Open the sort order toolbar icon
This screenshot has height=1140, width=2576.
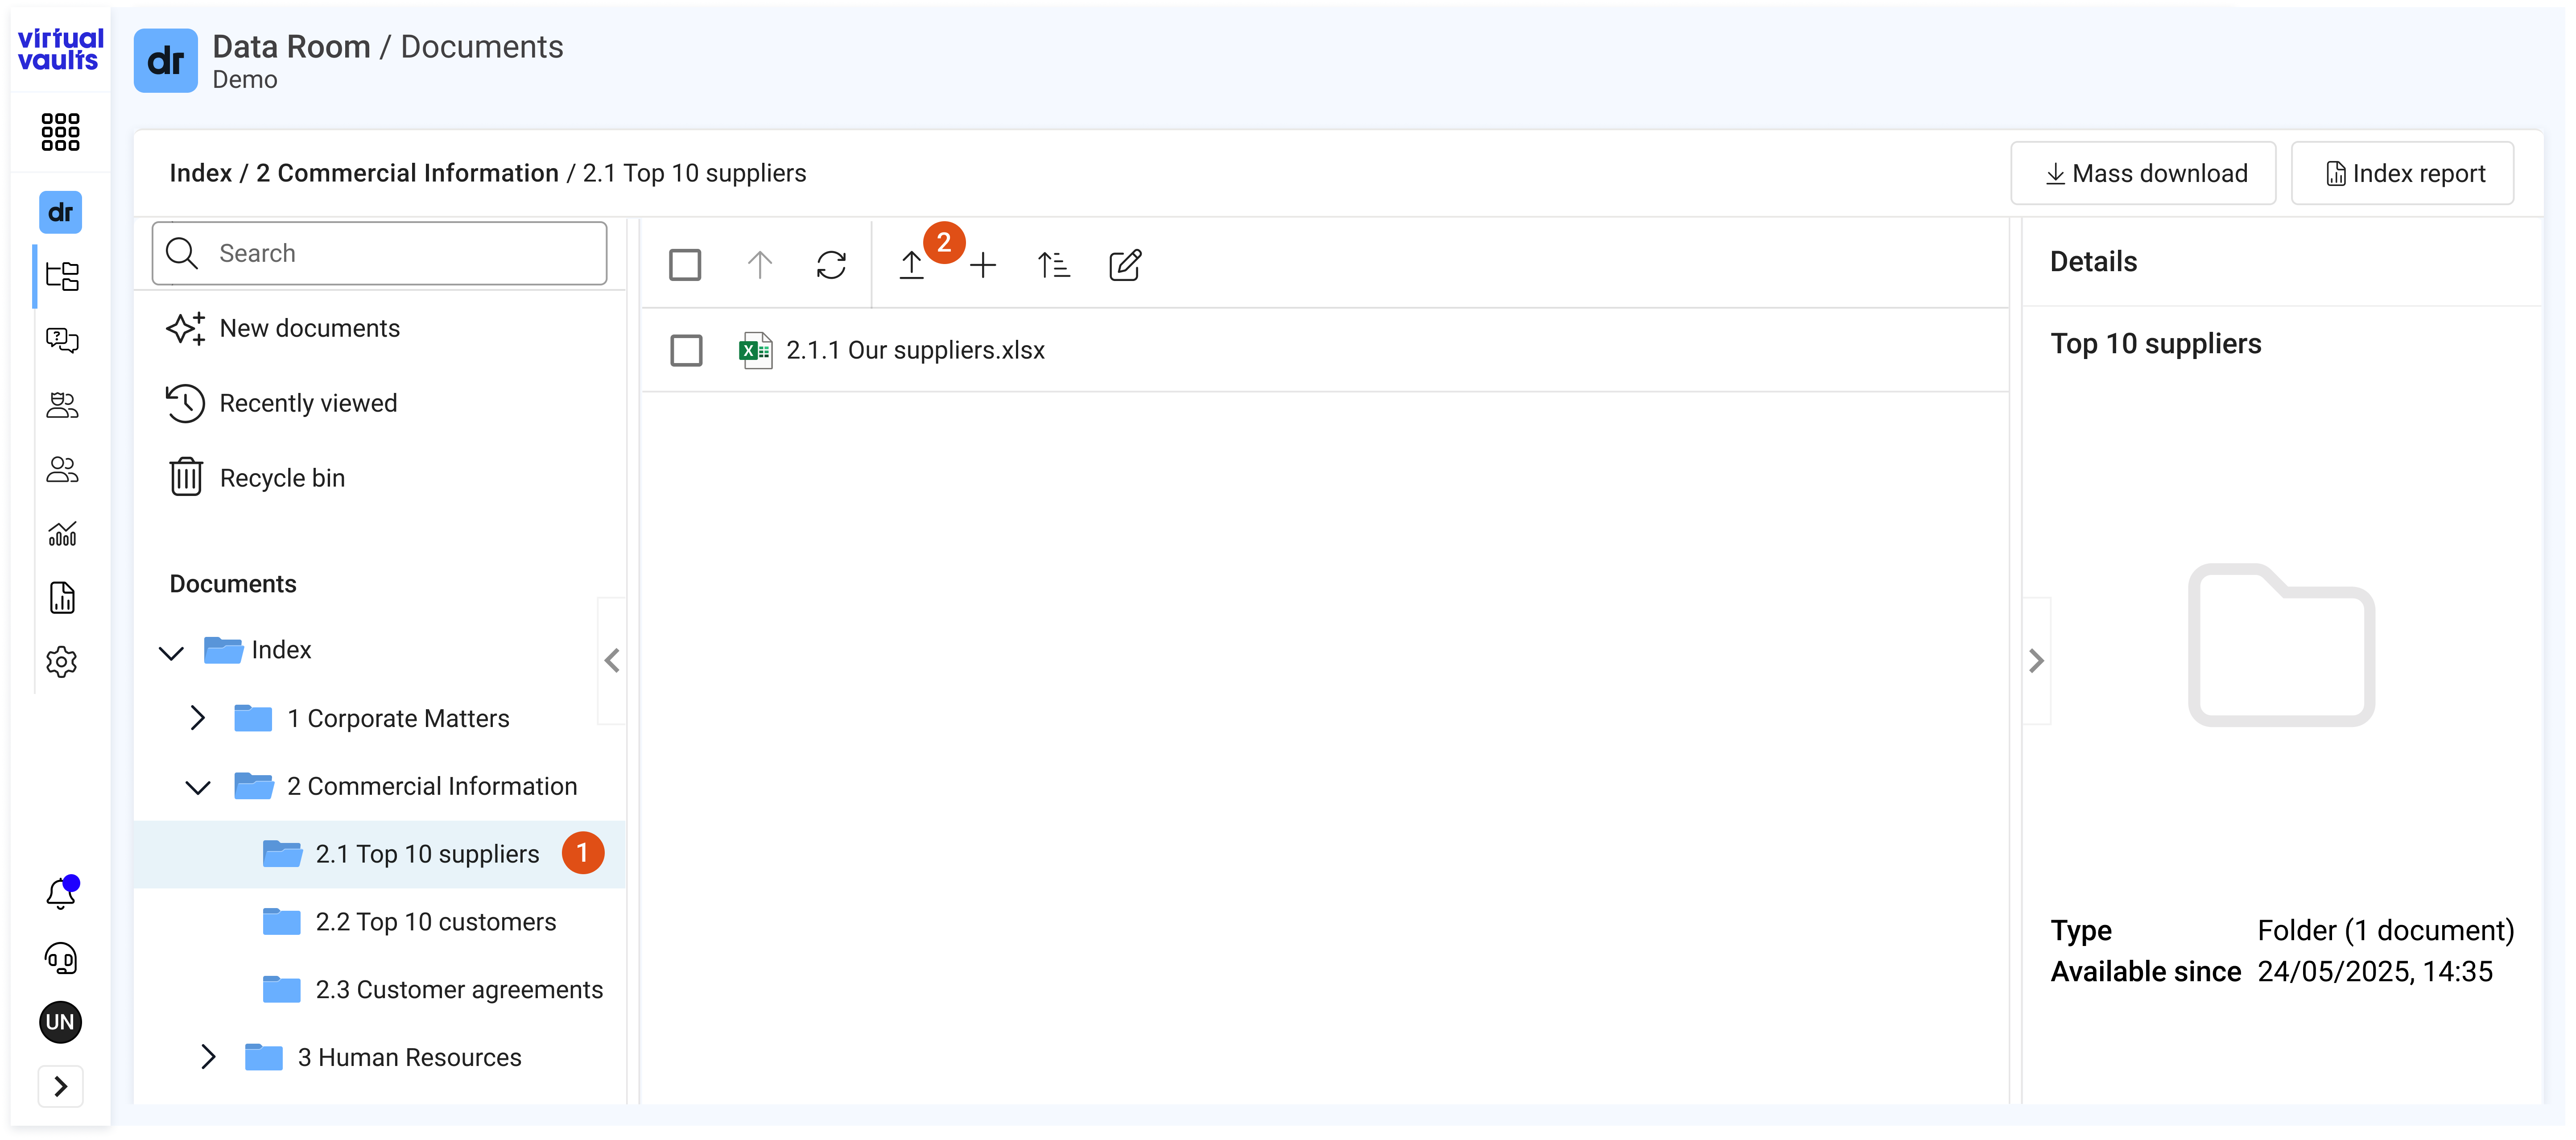[x=1053, y=265]
